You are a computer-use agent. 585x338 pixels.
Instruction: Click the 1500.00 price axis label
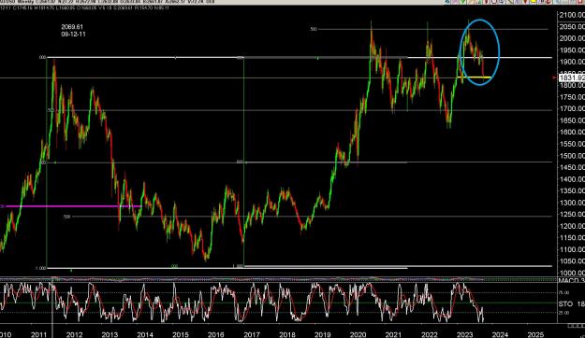point(572,156)
